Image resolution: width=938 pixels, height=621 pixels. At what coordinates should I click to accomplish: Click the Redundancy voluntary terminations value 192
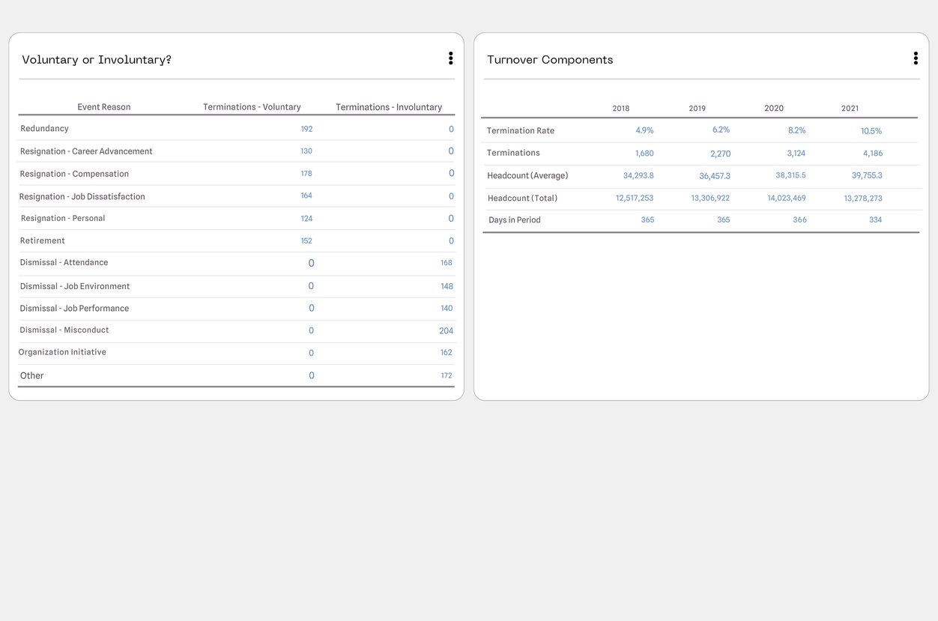(306, 128)
